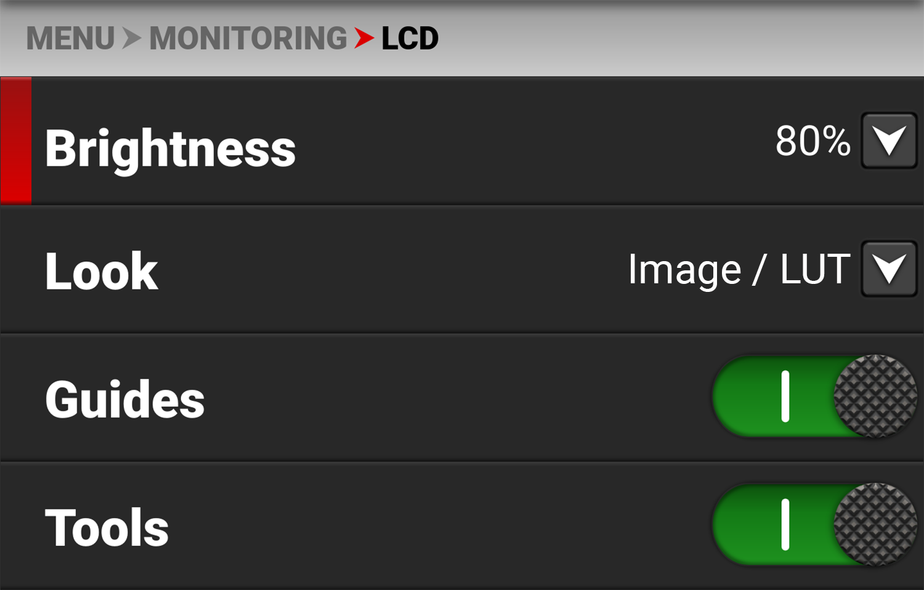
Task: Select the LCD breadcrumb label
Action: click(409, 38)
